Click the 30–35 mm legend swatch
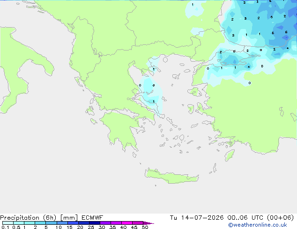297x229 pixels. [x=105, y=223]
